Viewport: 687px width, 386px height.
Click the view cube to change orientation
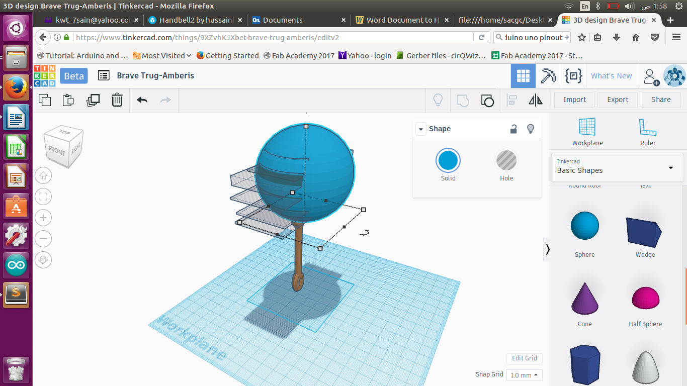point(63,147)
